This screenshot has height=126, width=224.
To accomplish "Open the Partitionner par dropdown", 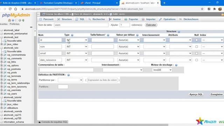I will click(70, 80).
